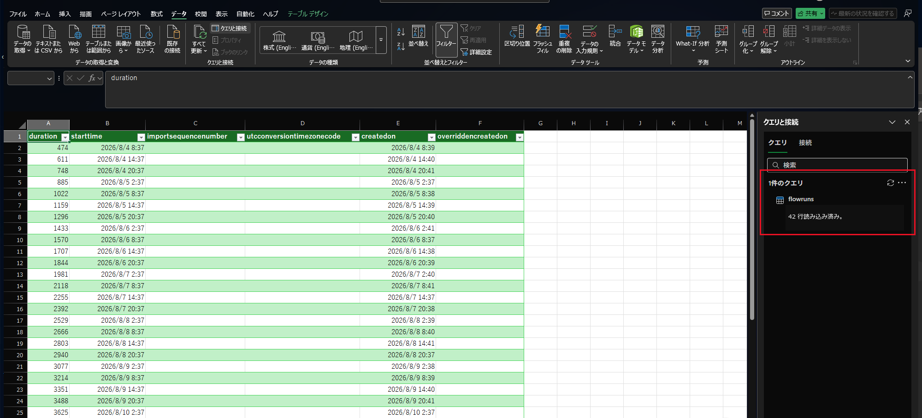
Task: Open starttime column filter dropdown
Action: [141, 137]
